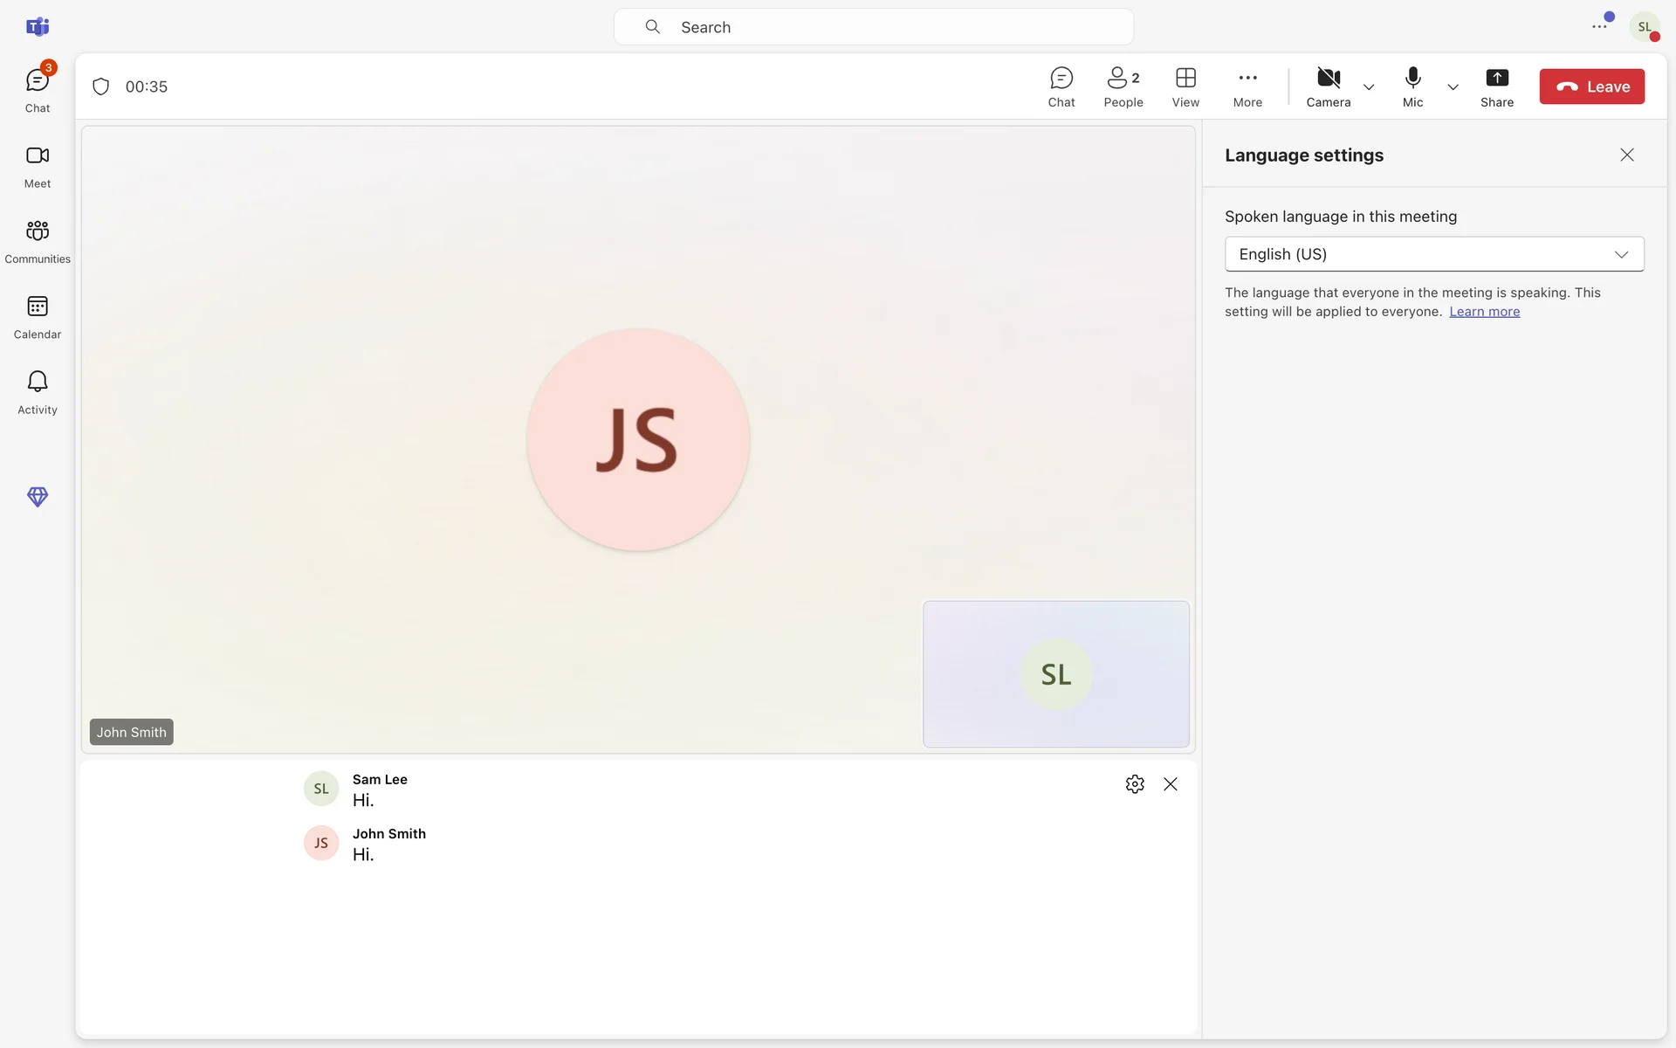Open Chat in the left sidebar
The height and width of the screenshot is (1048, 1676).
(x=38, y=90)
